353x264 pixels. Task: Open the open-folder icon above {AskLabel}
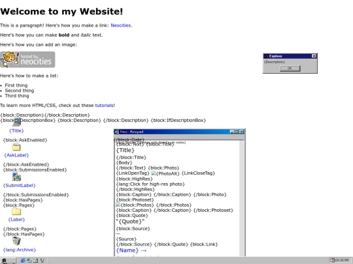click(x=16, y=147)
